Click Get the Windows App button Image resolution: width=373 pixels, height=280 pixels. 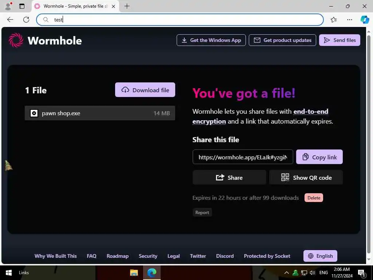click(211, 40)
